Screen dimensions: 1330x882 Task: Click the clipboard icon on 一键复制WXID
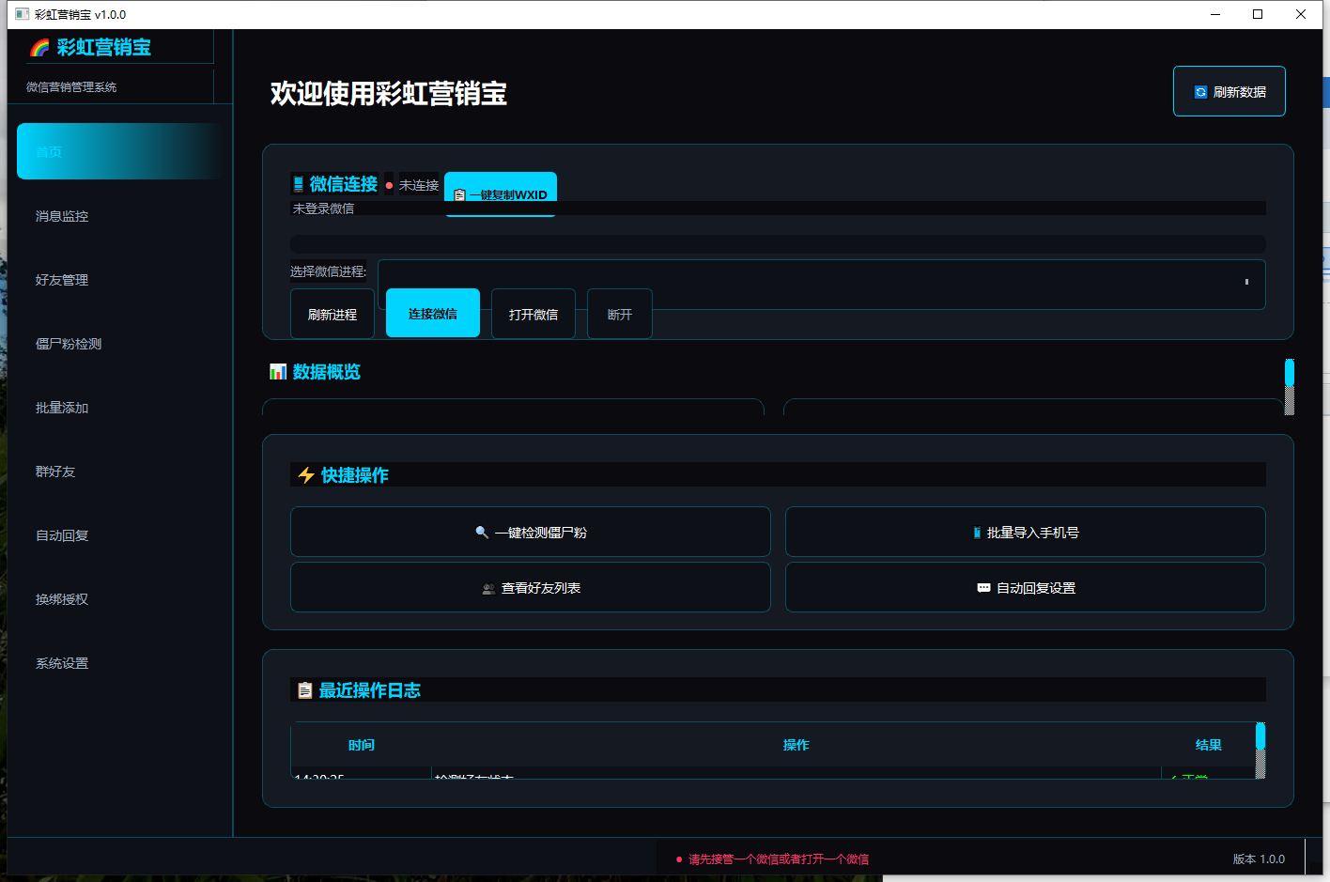click(x=459, y=195)
